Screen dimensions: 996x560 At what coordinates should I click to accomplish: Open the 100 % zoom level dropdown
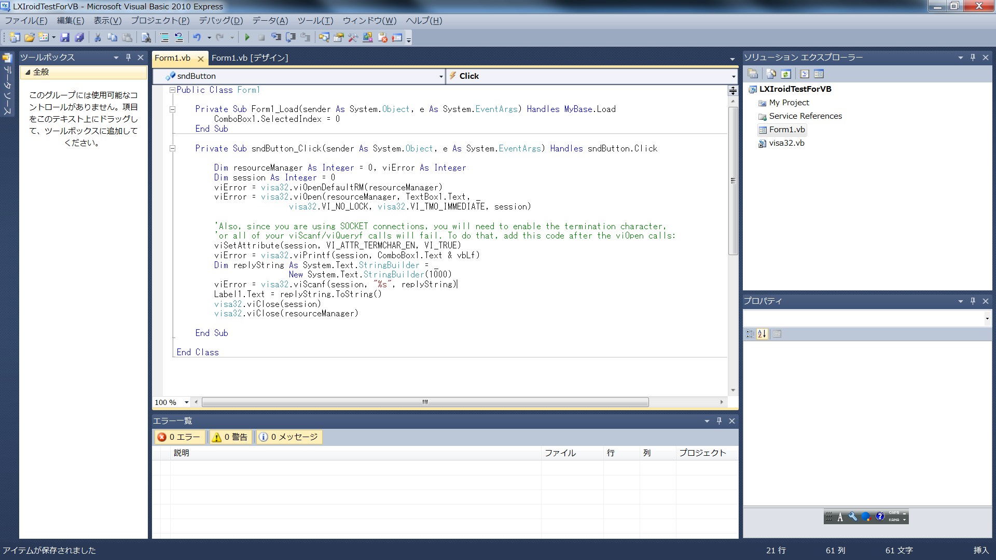187,402
